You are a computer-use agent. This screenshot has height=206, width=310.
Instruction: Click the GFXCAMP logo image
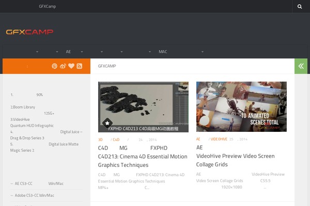point(29,32)
